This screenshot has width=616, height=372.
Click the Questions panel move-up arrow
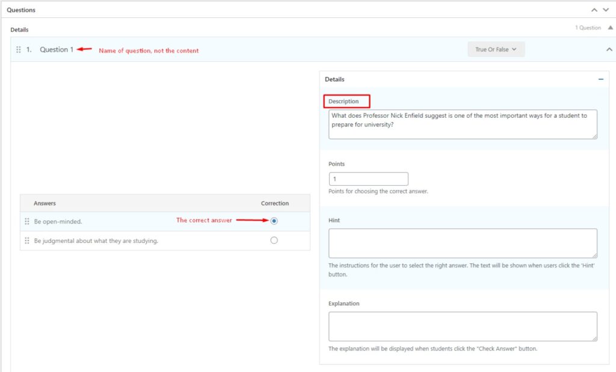point(594,10)
